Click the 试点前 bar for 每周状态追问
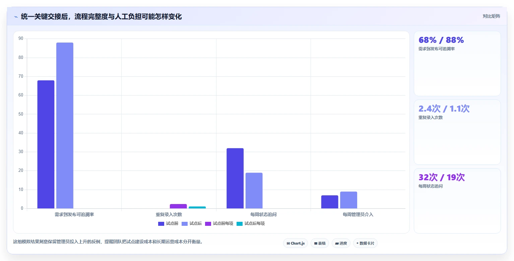Image resolution: width=514 pixels, height=261 pixels. point(235,178)
